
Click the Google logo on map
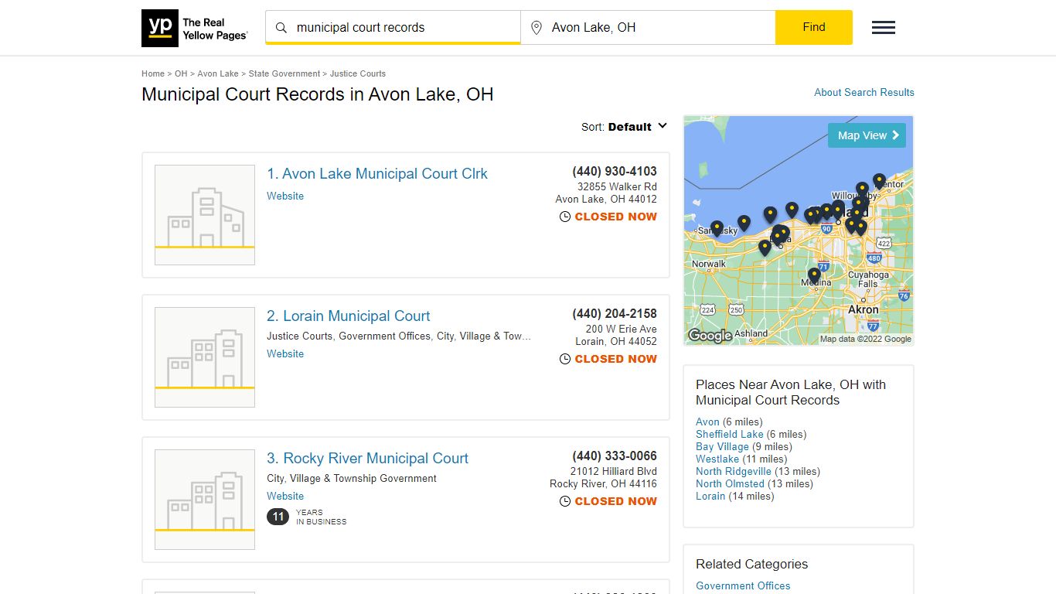[x=710, y=336]
